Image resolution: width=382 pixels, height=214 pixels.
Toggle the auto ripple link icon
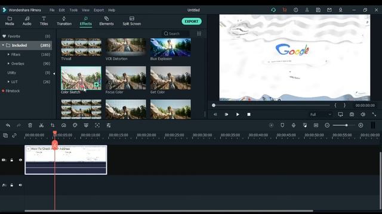pyautogui.click(x=14, y=136)
